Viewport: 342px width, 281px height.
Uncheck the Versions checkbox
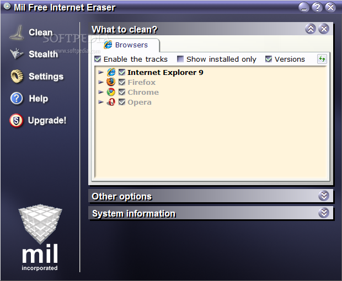(x=269, y=59)
